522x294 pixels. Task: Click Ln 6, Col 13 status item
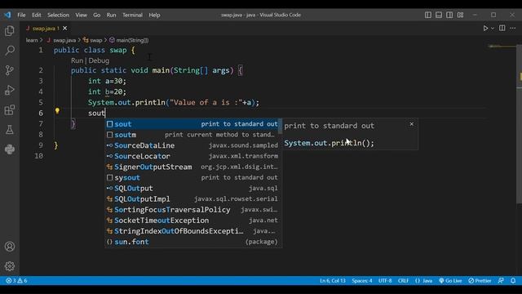point(333,281)
